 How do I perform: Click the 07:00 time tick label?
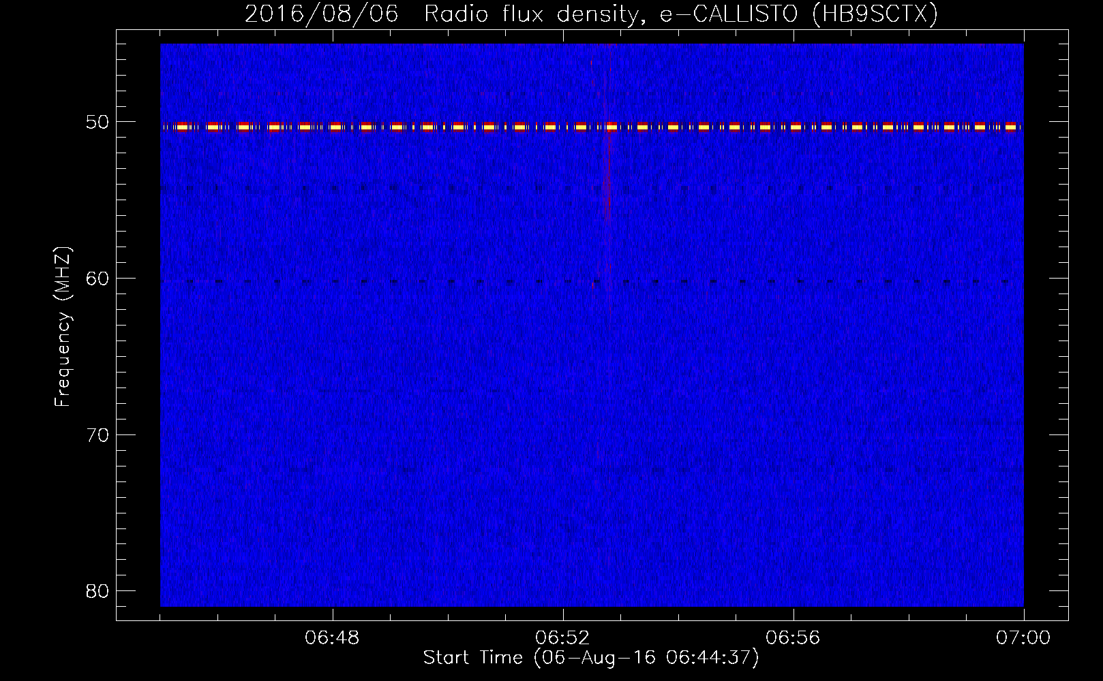coord(1023,638)
